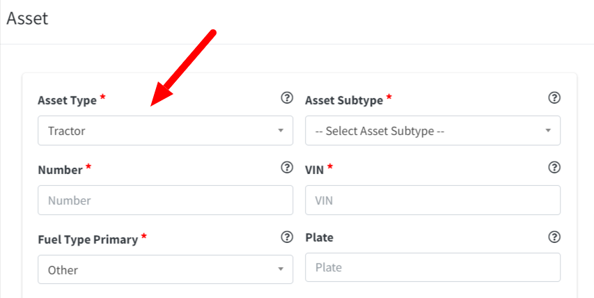Click the Asset page heading
Viewport: 594px width, 298px height.
pos(27,19)
